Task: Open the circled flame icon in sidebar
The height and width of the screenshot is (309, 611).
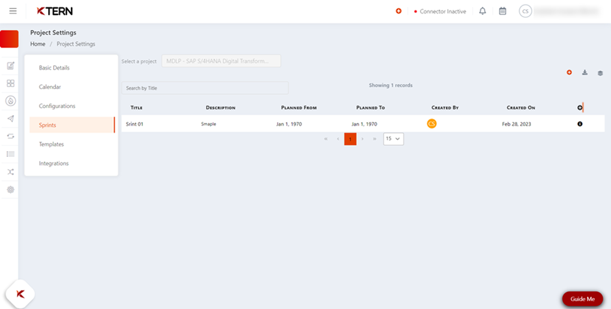Action: click(x=10, y=101)
